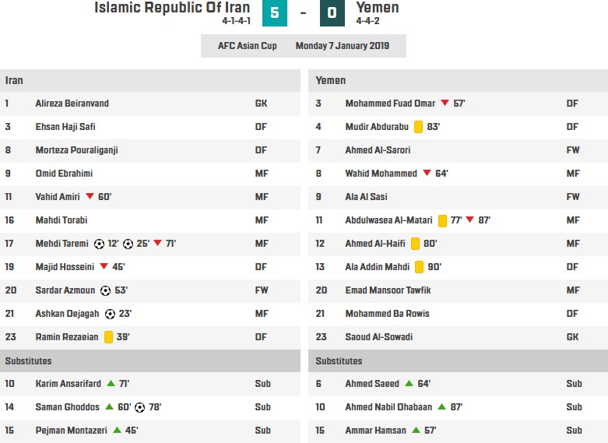Image resolution: width=608 pixels, height=443 pixels.
Task: Click Vahid Amiri's red substitution-off arrow
Action: click(90, 196)
